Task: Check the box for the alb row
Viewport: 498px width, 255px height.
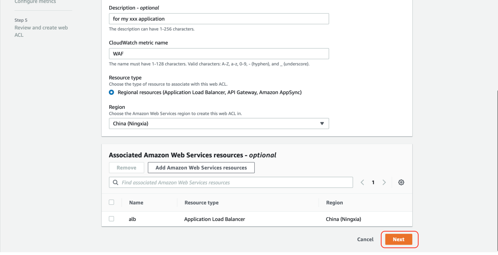Action: [111, 219]
